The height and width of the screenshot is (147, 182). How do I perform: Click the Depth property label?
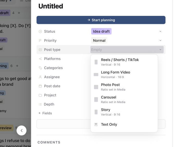(49, 104)
